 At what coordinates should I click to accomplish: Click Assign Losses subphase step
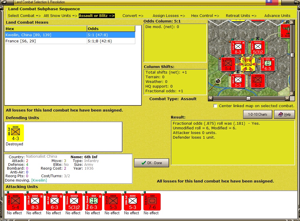pyautogui.click(x=169, y=16)
